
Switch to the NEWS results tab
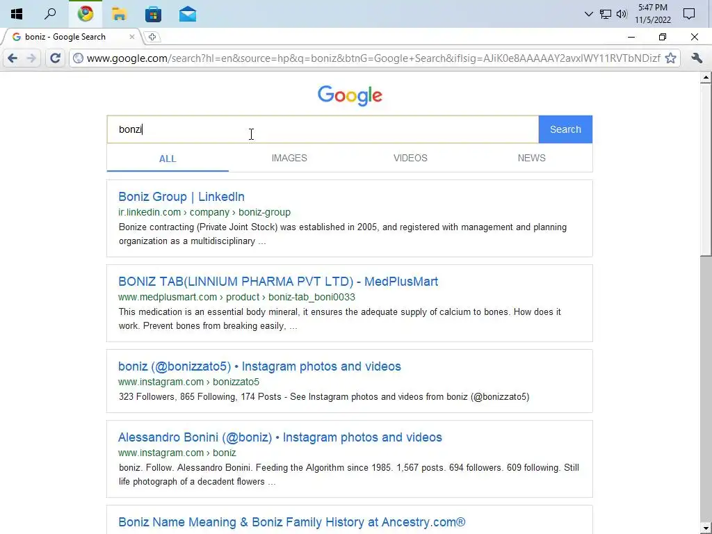tap(532, 158)
